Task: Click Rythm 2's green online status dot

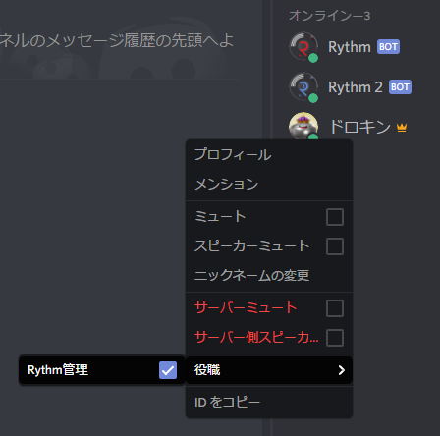Action: tap(313, 98)
